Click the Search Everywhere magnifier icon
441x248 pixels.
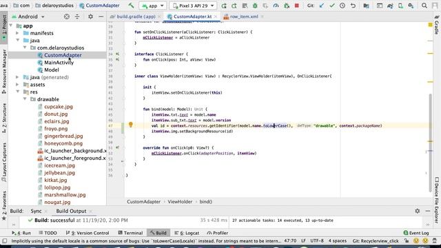[424, 6]
